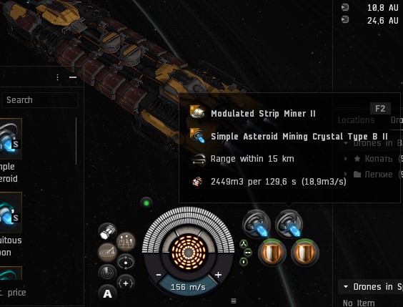Open the directional scanner icon
Viewport: 403px width, 307px height.
[107, 272]
